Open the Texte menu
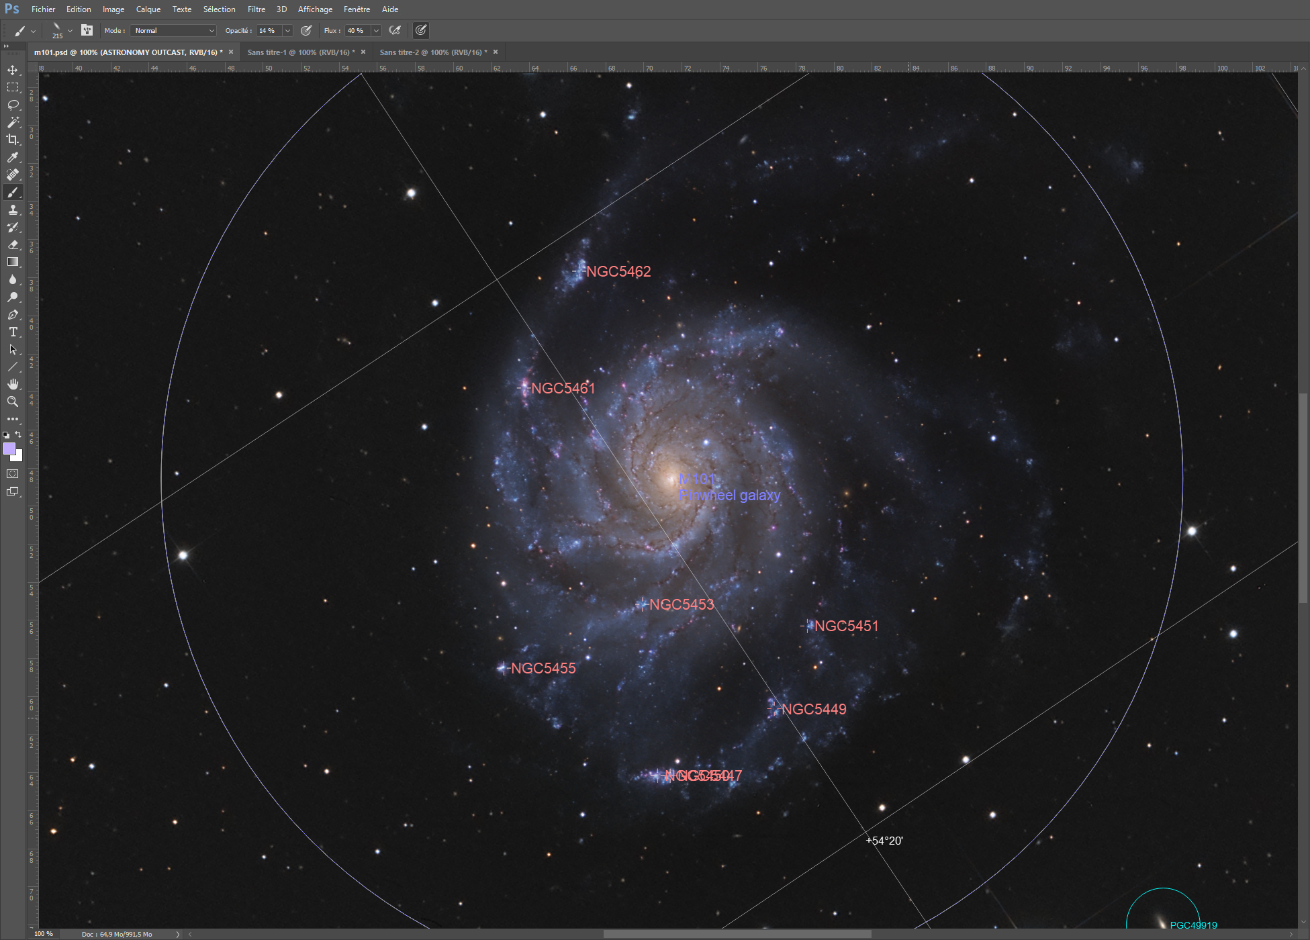 coord(182,9)
